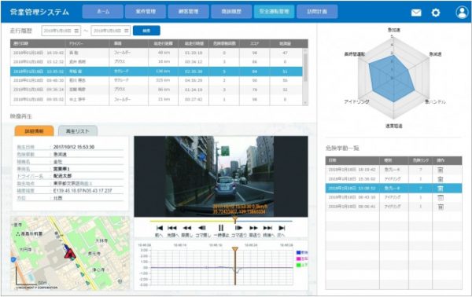Open the ホーム navigation menu
Viewport: 472px width, 297px height.
coord(103,12)
